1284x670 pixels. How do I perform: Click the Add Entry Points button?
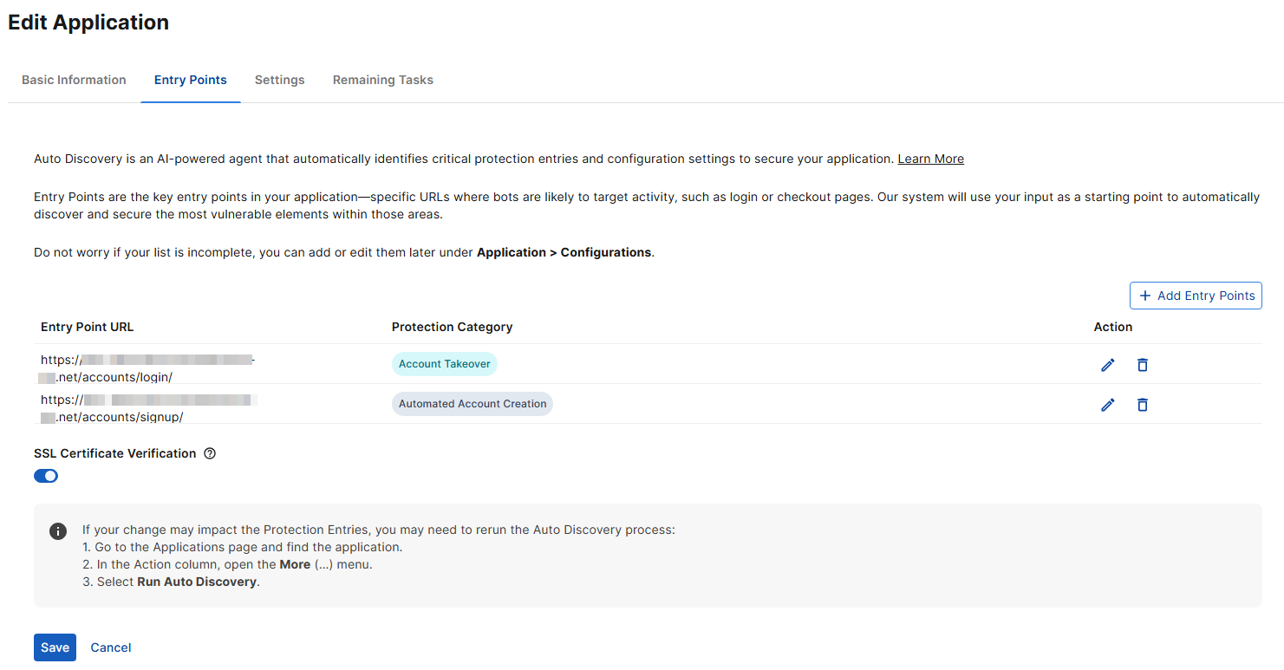point(1196,296)
